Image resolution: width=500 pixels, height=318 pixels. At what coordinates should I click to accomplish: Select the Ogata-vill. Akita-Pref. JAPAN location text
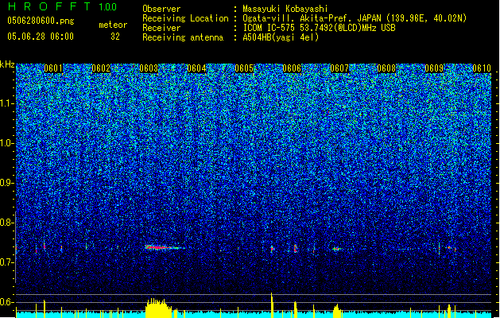click(x=355, y=18)
